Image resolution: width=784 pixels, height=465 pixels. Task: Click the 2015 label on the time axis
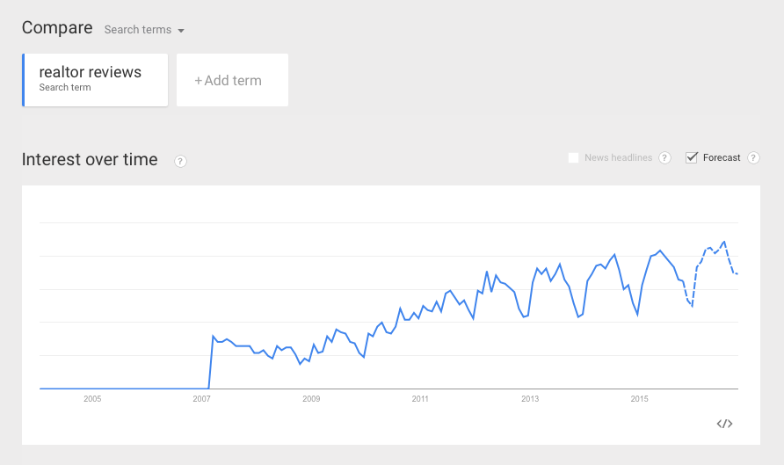(x=640, y=399)
